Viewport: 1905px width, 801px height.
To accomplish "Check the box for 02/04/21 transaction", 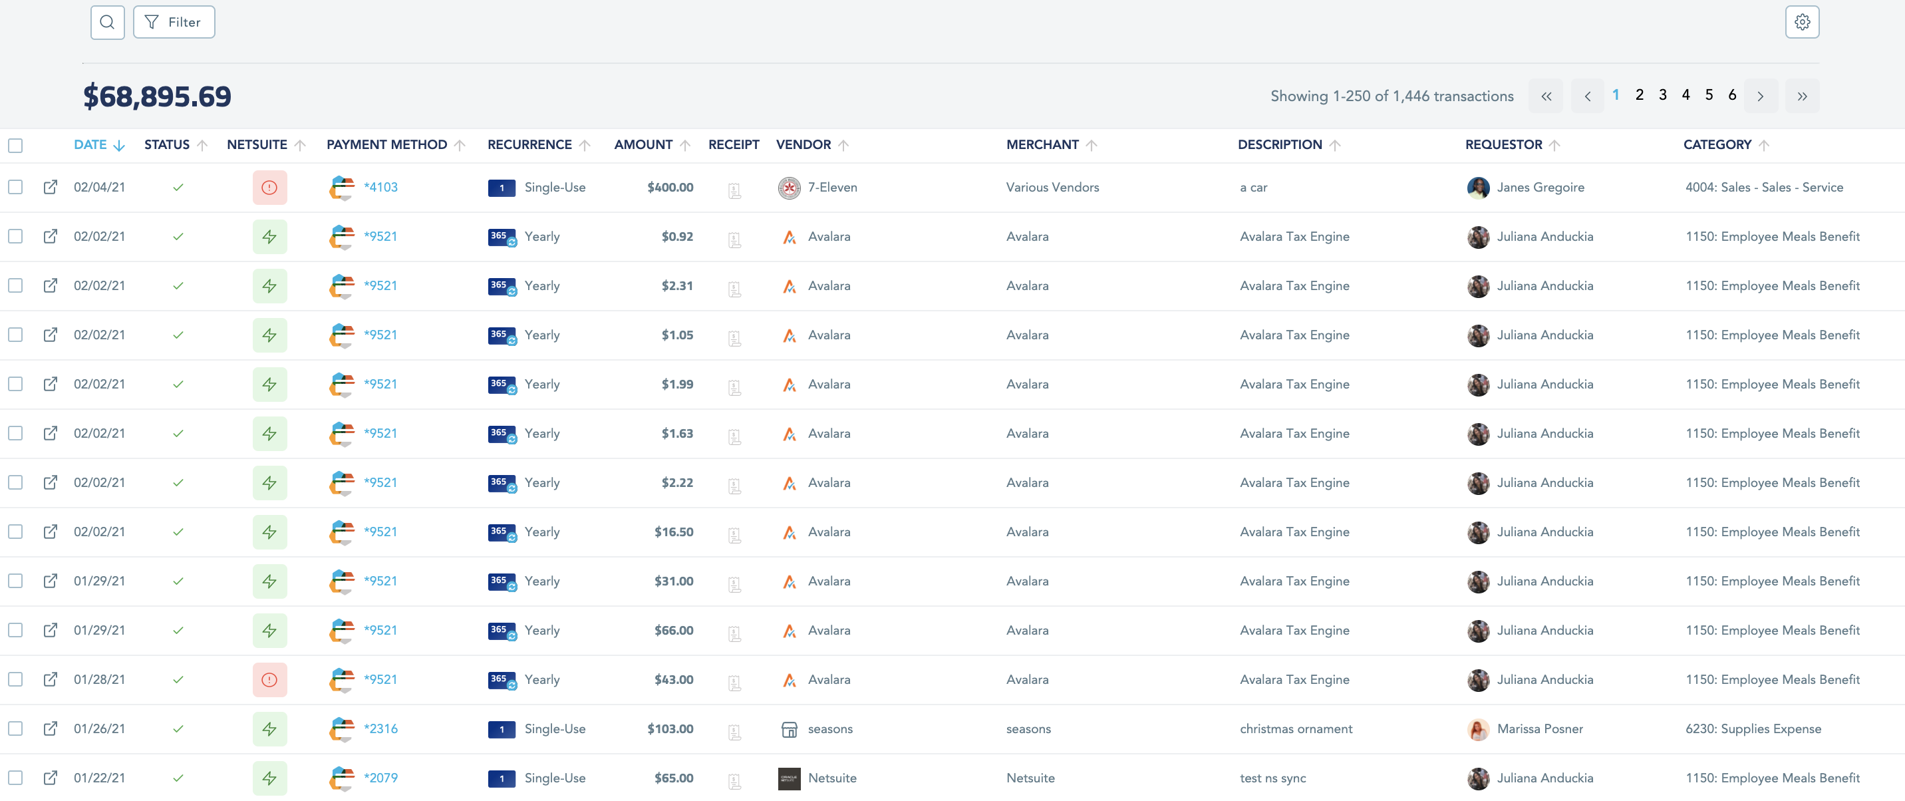I will pyautogui.click(x=15, y=187).
